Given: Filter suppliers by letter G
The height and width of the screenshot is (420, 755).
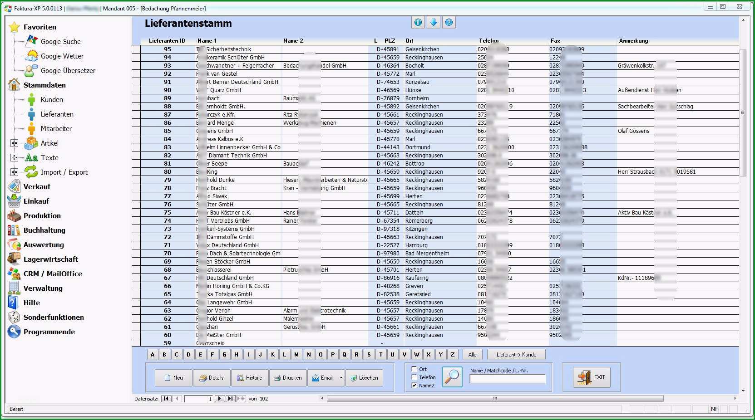Looking at the screenshot, I should (x=224, y=355).
